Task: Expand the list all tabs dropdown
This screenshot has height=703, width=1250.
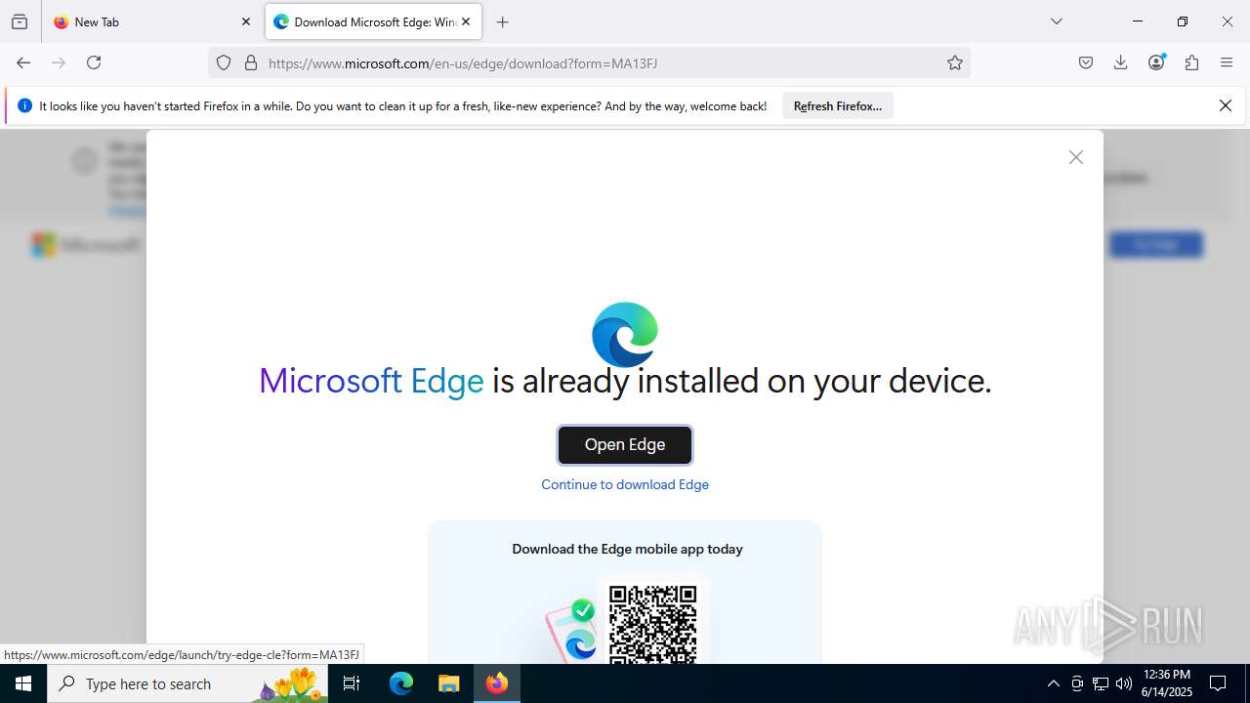Action: pos(1057,21)
